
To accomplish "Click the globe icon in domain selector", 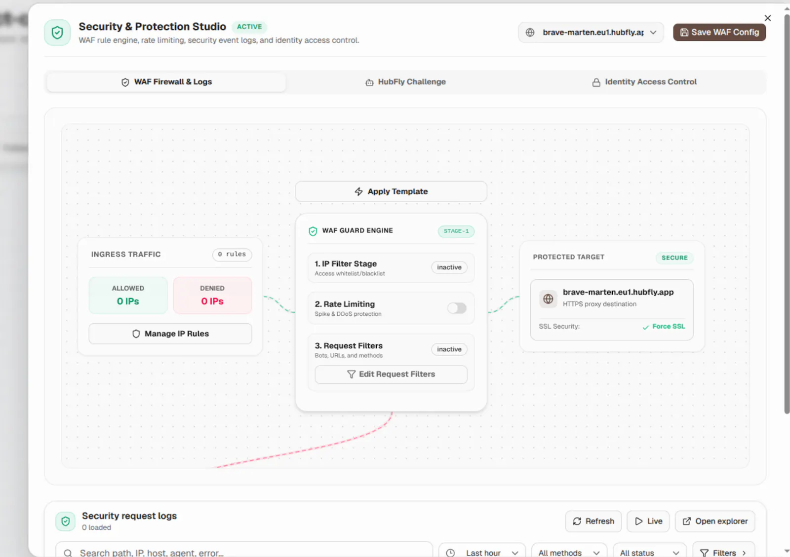I will click(530, 33).
